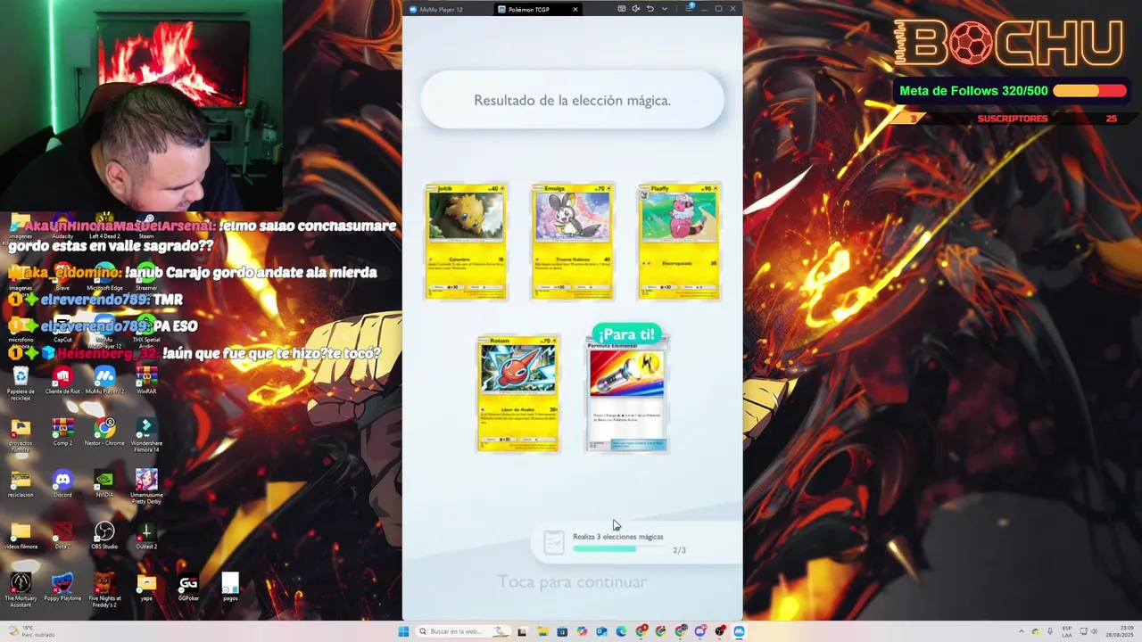The image size is (1142, 642).
Task: Open Dota 2 desktop shortcut
Action: coord(62,537)
